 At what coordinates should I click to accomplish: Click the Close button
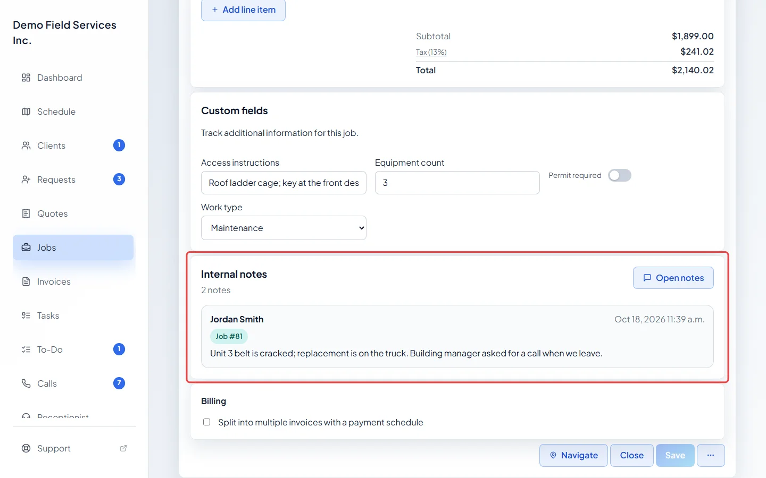coord(632,455)
